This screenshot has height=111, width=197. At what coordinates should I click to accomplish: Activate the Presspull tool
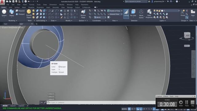(20, 14)
